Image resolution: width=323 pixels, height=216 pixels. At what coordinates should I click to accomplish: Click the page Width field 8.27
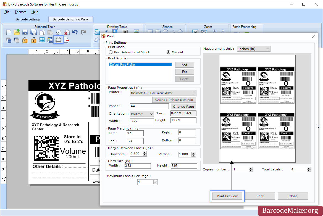tap(142, 121)
